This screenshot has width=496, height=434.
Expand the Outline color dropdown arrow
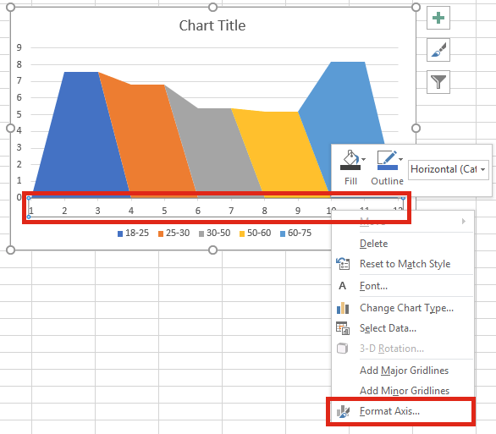coord(401,159)
